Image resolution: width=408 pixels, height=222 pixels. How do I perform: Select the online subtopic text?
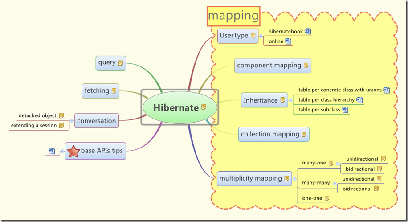pos(276,41)
